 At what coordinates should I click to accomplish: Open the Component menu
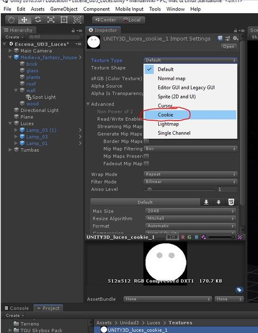(96, 9)
